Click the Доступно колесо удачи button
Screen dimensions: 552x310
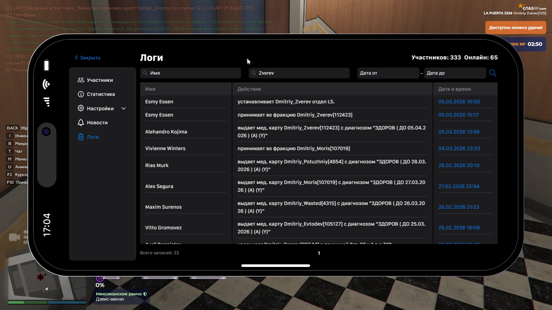(x=515, y=28)
